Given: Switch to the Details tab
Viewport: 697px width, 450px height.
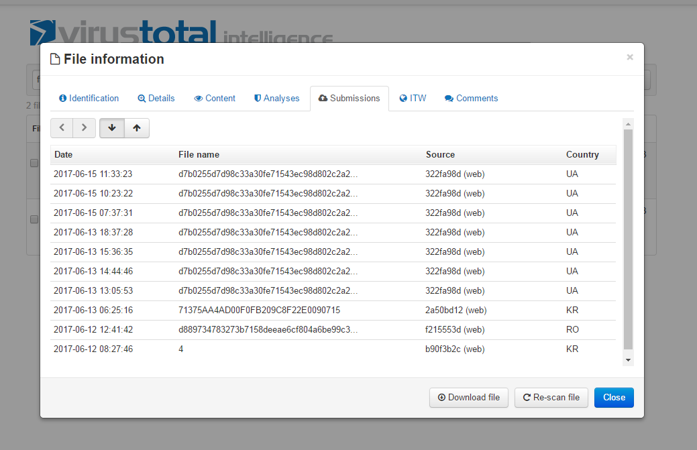Looking at the screenshot, I should click(156, 99).
